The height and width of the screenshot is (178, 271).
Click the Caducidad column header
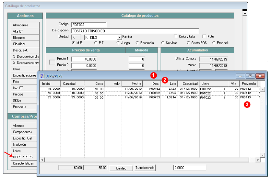(188, 83)
